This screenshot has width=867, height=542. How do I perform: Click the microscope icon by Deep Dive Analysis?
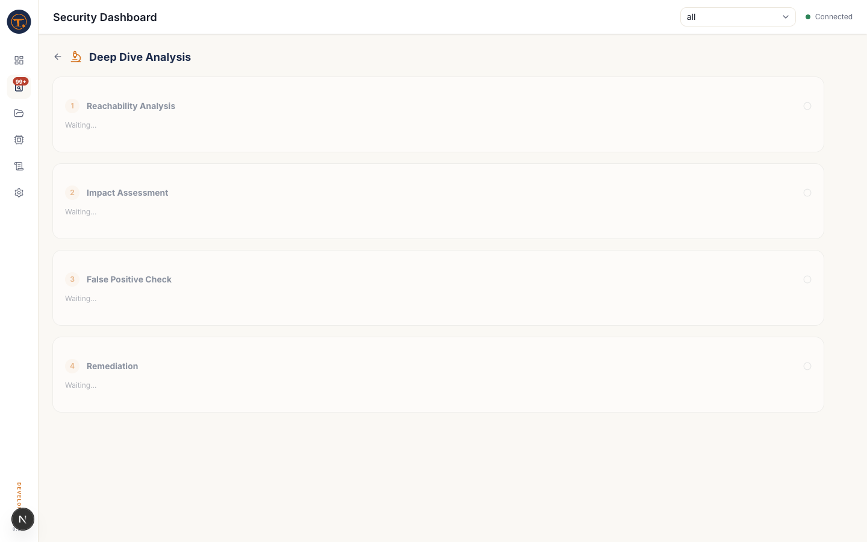(76, 57)
